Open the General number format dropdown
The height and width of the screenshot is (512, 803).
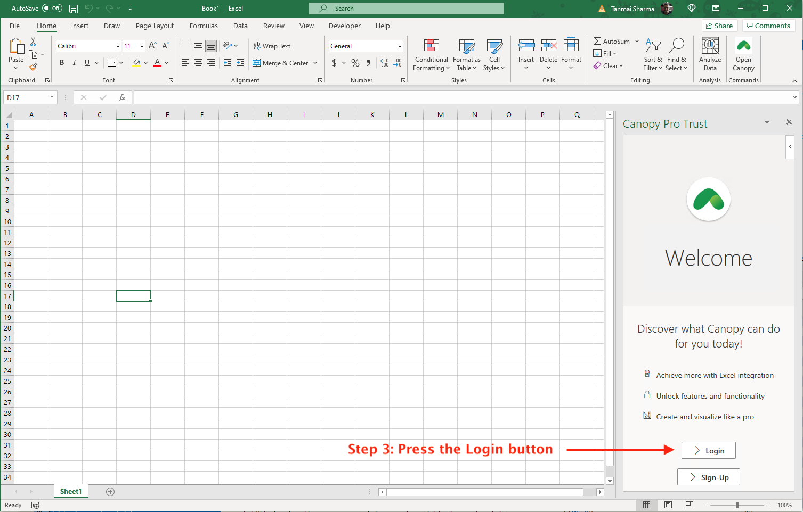pyautogui.click(x=400, y=46)
